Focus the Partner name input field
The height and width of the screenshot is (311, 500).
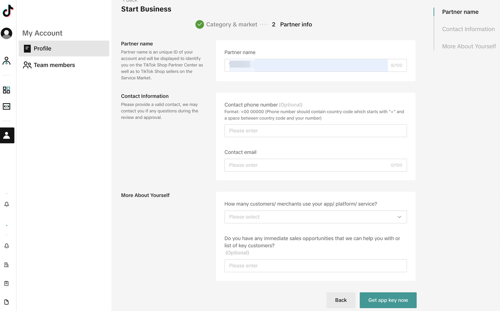(316, 65)
